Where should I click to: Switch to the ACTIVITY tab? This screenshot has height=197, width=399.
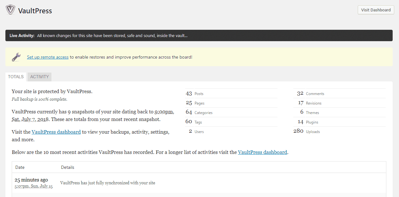pos(39,77)
